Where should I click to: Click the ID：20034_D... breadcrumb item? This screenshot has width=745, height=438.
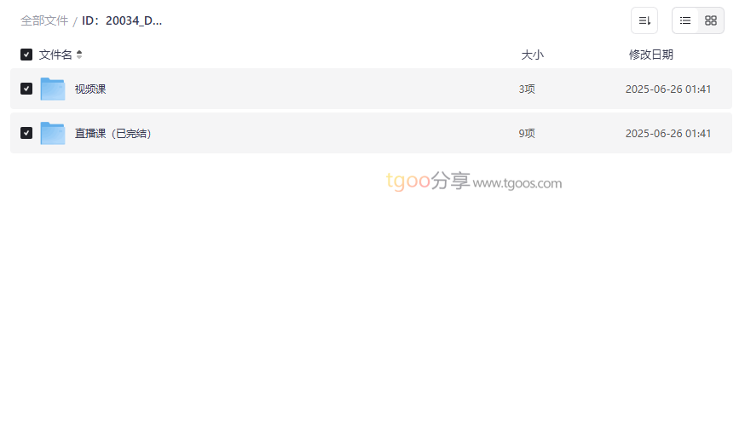122,20
